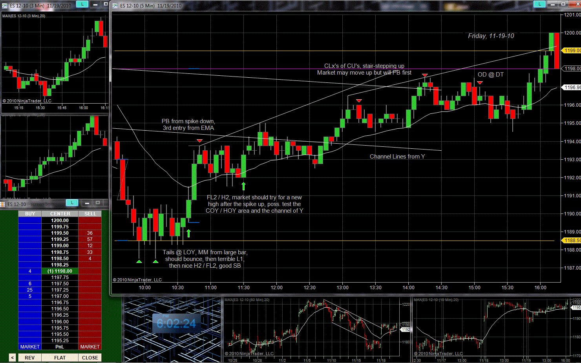Viewport: 581px width, 363px height.
Task: Click the chart icon in 3 Min title bar
Action: pos(5,5)
